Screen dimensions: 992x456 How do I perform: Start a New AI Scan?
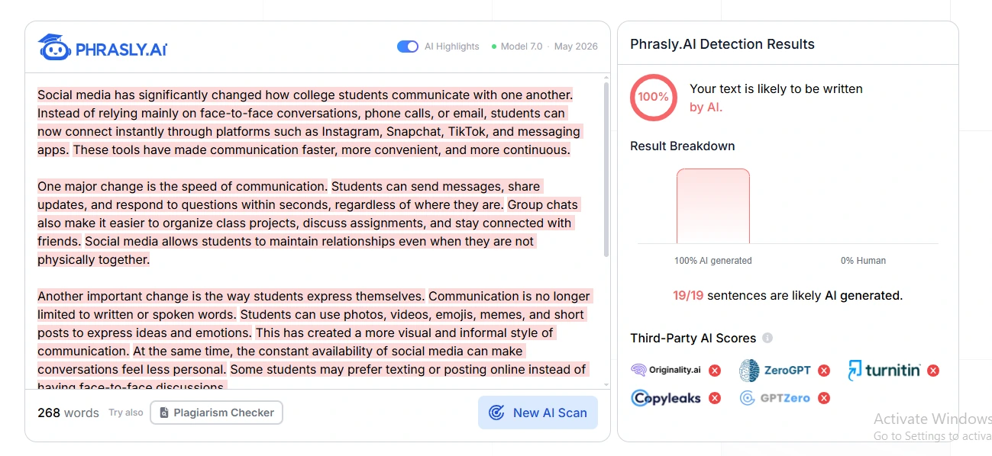538,413
